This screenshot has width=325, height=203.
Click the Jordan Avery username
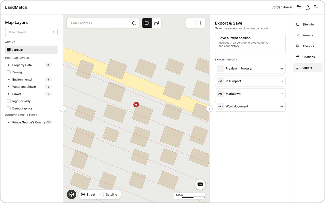pos(282,7)
